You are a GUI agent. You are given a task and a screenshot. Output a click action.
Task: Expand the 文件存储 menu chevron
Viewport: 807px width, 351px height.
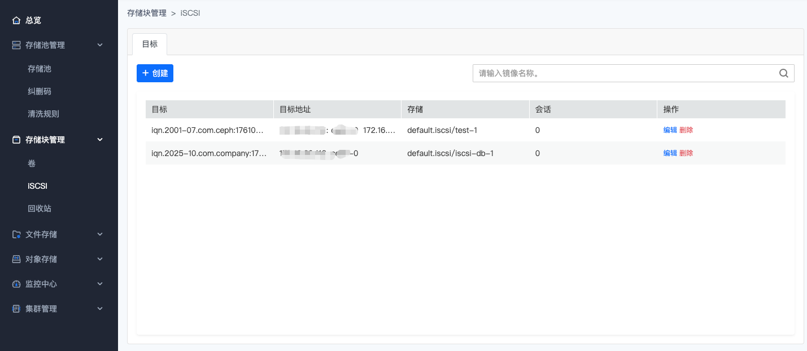pyautogui.click(x=100, y=234)
